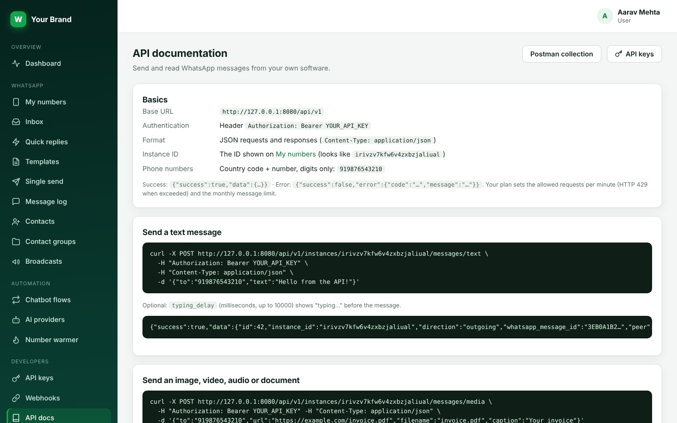Image resolution: width=677 pixels, height=423 pixels.
Task: Follow the My numbers link in Basics
Action: pyautogui.click(x=296, y=154)
